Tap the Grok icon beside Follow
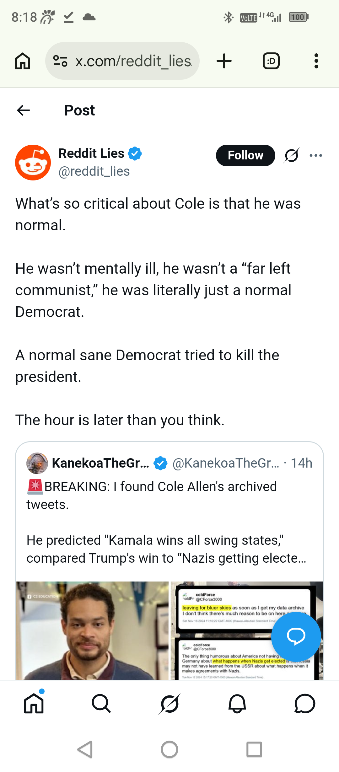 292,155
